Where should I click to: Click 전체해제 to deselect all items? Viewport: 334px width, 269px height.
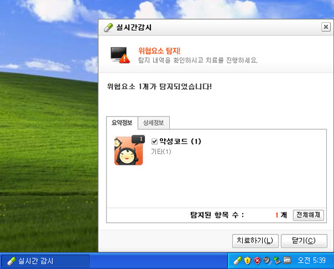coord(308,215)
